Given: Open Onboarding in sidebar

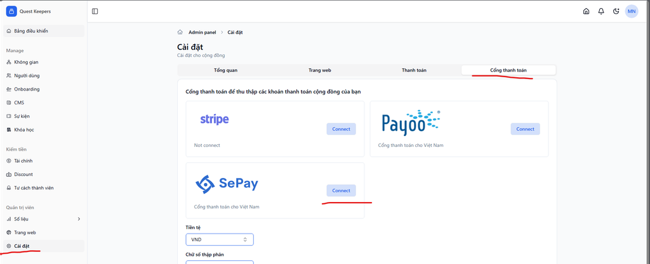Looking at the screenshot, I should [44, 89].
